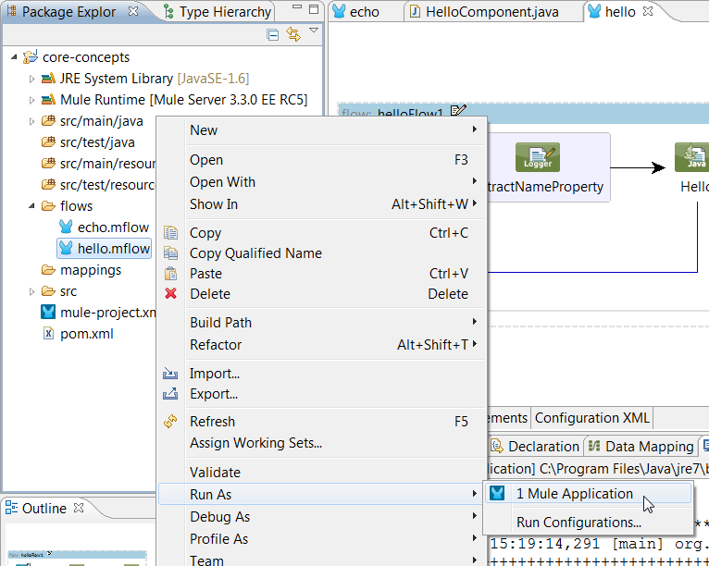Viewport: 709px width, 566px height.
Task: Select the Java component icon in the flow
Action: [x=690, y=158]
